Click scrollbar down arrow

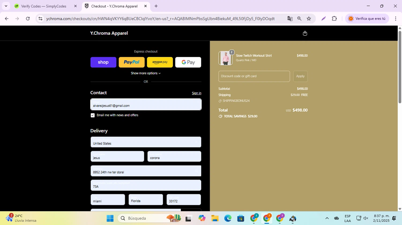[x=400, y=209]
